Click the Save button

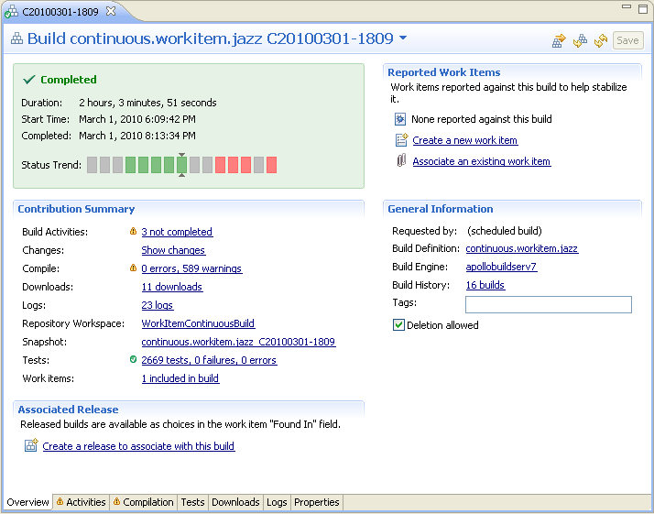coord(627,40)
